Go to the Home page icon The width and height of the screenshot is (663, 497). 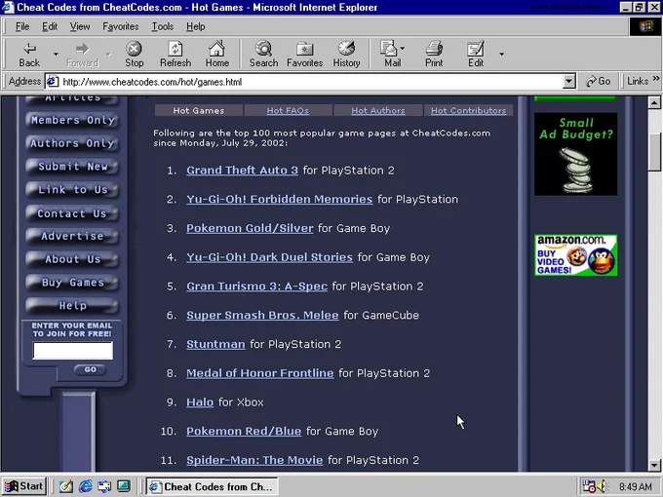pyautogui.click(x=216, y=55)
